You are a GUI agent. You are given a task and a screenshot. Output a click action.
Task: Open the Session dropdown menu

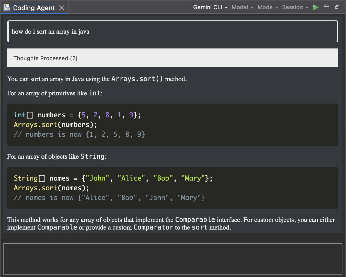pos(295,7)
